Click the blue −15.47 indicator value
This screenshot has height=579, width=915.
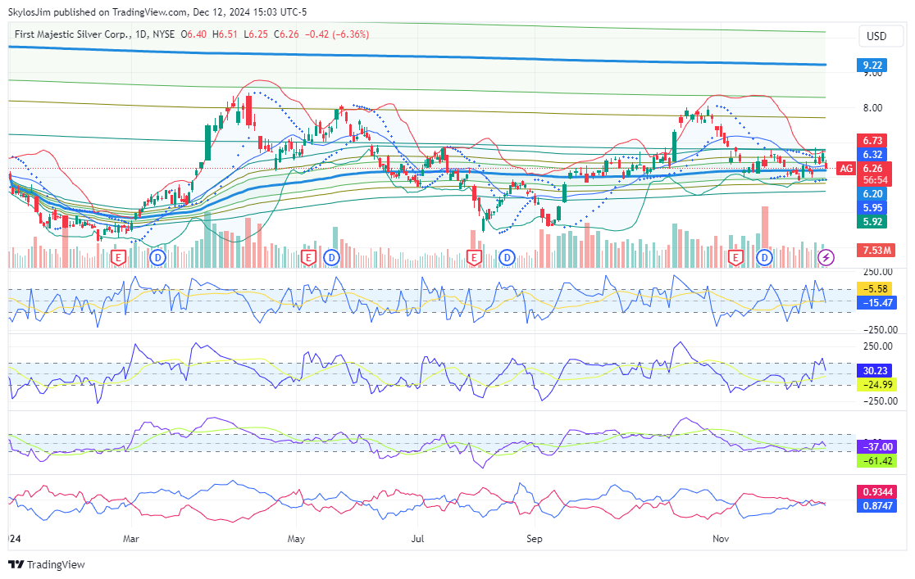[876, 303]
